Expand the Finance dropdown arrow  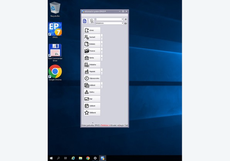(x=101, y=51)
